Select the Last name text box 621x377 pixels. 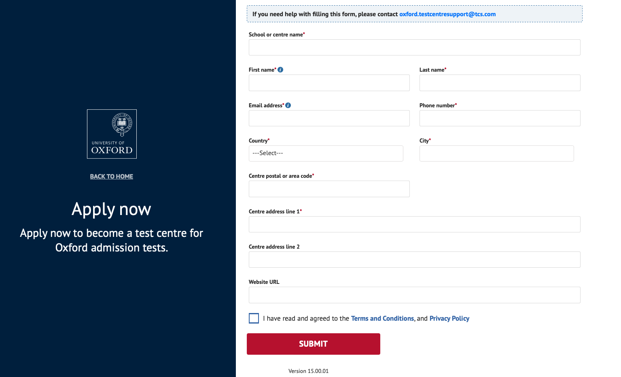click(x=500, y=83)
